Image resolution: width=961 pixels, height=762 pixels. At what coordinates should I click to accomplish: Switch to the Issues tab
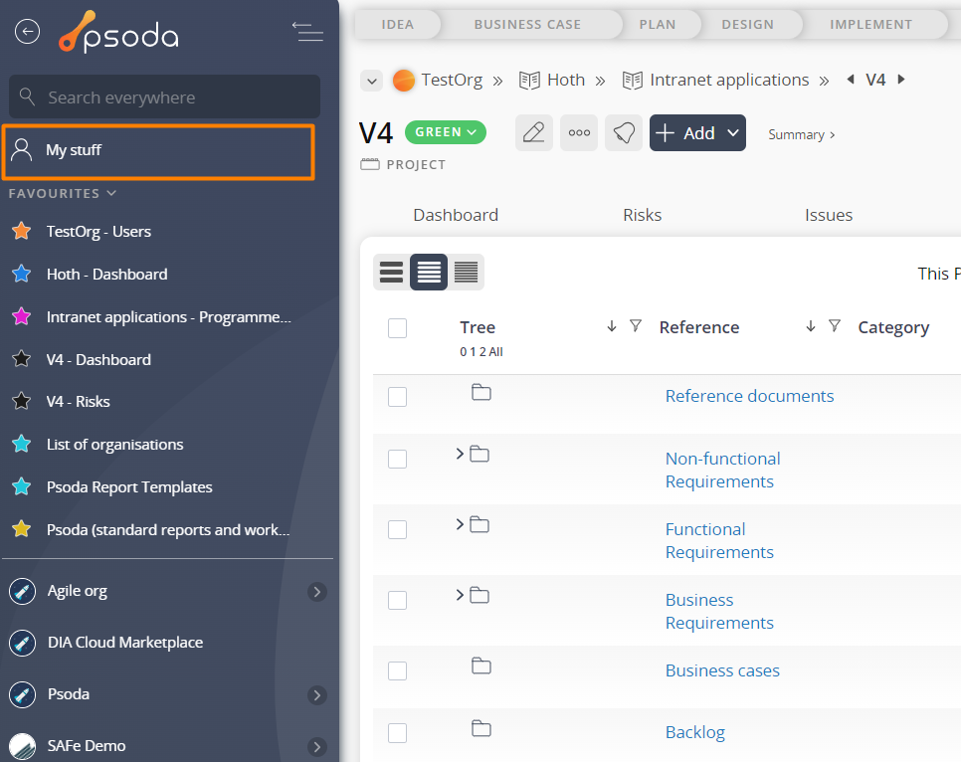pos(828,215)
